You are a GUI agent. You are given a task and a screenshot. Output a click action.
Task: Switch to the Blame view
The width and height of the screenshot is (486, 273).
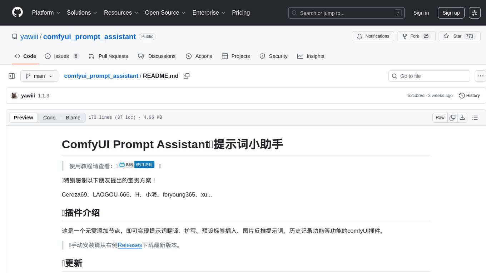tap(73, 118)
